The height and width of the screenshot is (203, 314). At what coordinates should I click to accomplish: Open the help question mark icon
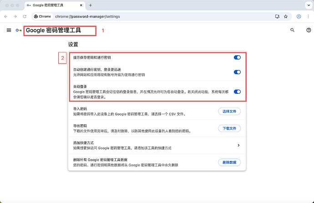(309, 30)
